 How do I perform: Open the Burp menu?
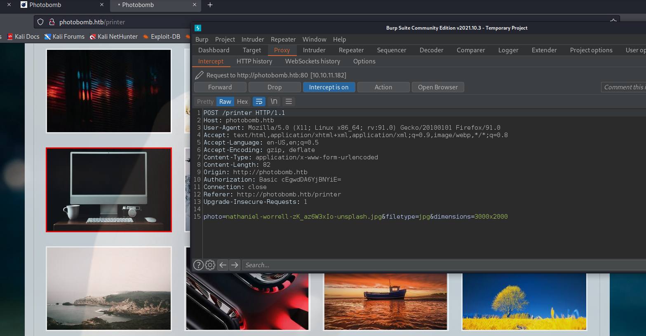pyautogui.click(x=202, y=40)
